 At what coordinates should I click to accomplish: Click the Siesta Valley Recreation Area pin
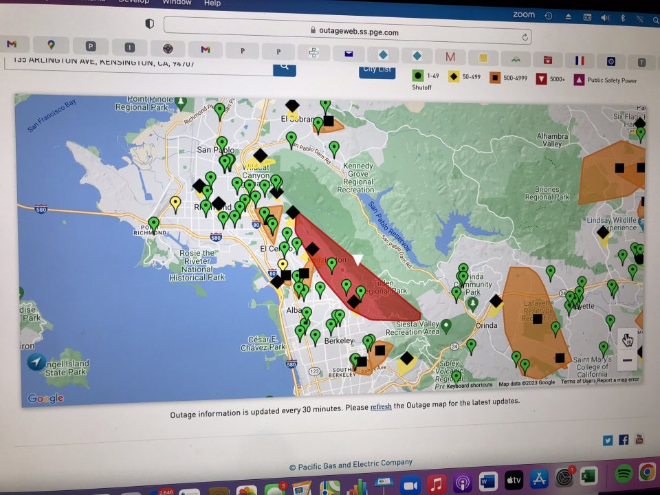(445, 326)
